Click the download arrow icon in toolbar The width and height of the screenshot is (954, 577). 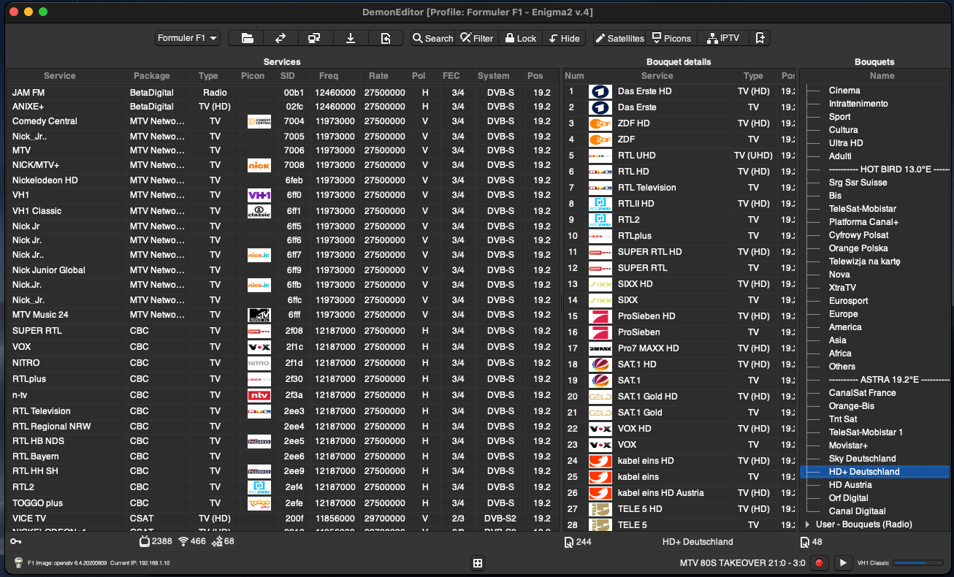pos(351,38)
